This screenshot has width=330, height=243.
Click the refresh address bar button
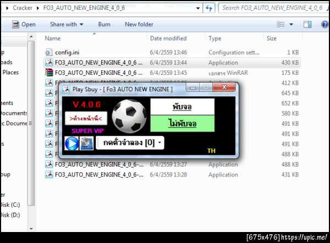pos(209,8)
